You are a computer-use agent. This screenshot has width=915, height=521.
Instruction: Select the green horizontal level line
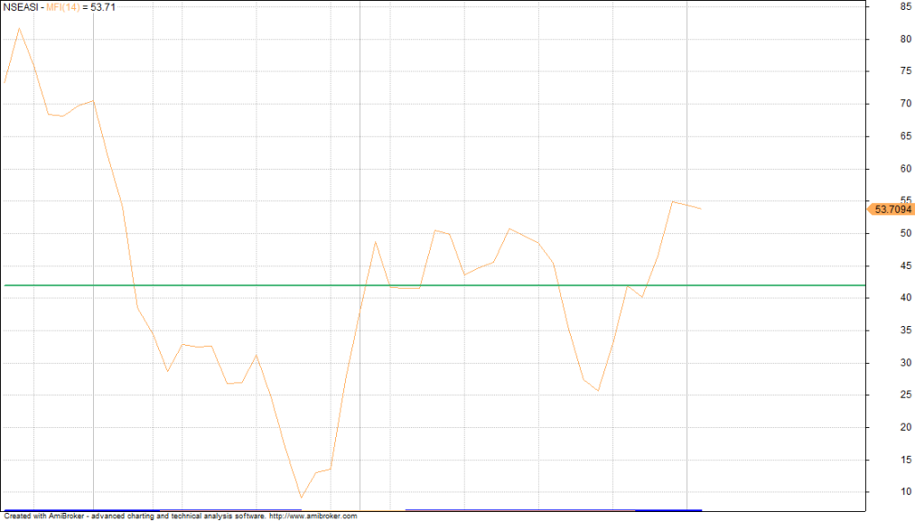point(447,285)
